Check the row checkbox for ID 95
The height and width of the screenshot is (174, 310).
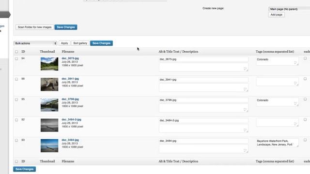[x=16, y=100]
